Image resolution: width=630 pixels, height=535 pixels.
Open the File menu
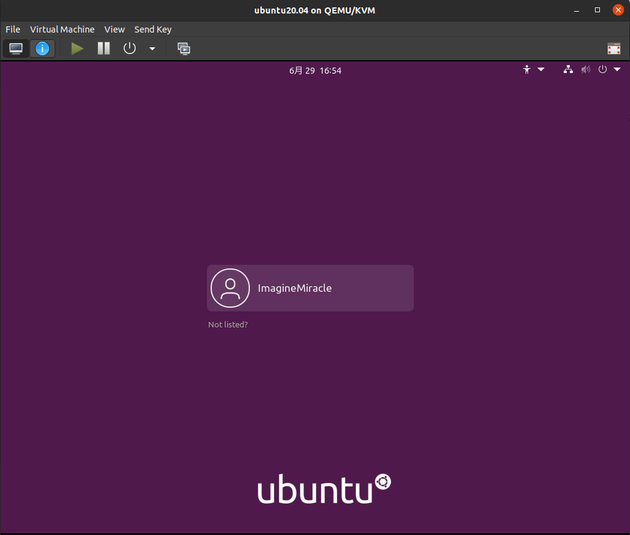point(13,29)
